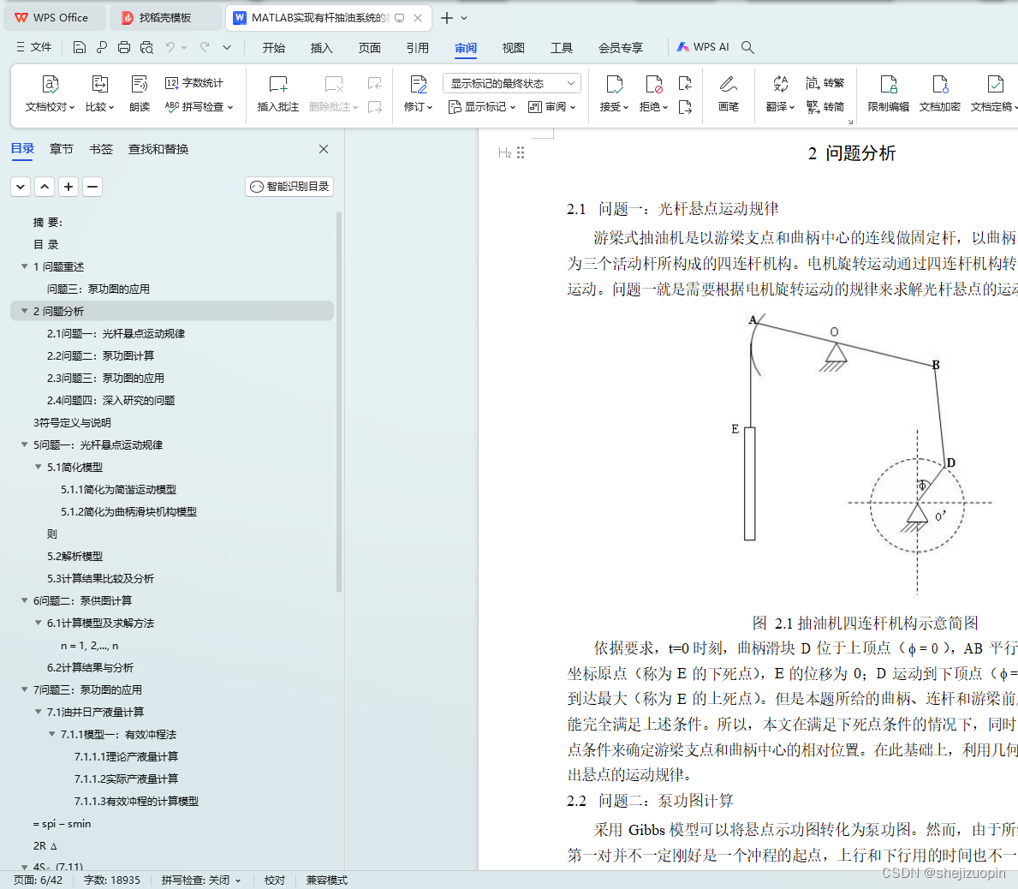Close the navigation pane
This screenshot has width=1018, height=889.
pos(324,149)
